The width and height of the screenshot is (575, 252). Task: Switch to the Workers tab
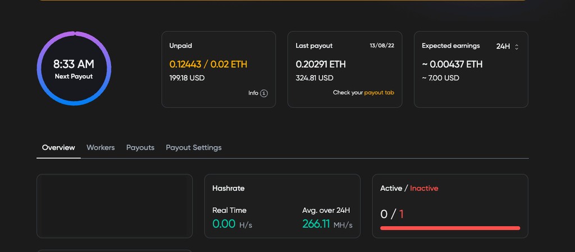(x=101, y=148)
